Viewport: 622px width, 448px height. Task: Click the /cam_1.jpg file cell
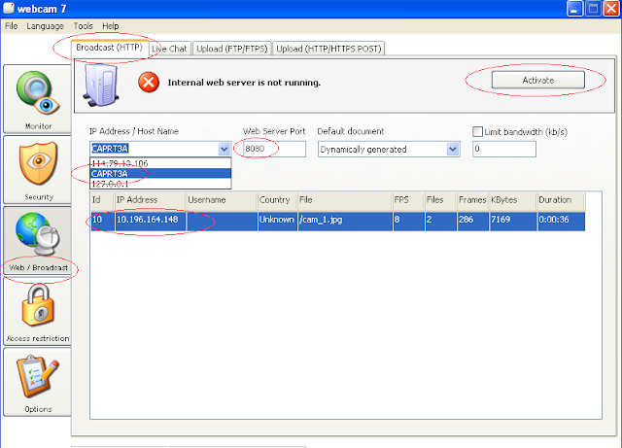coord(345,221)
